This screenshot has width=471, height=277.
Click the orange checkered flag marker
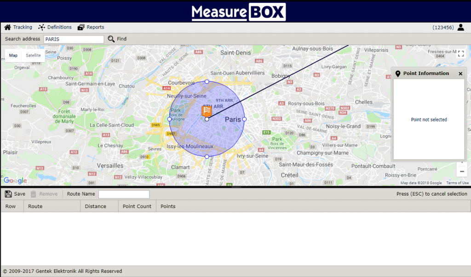[x=207, y=110]
